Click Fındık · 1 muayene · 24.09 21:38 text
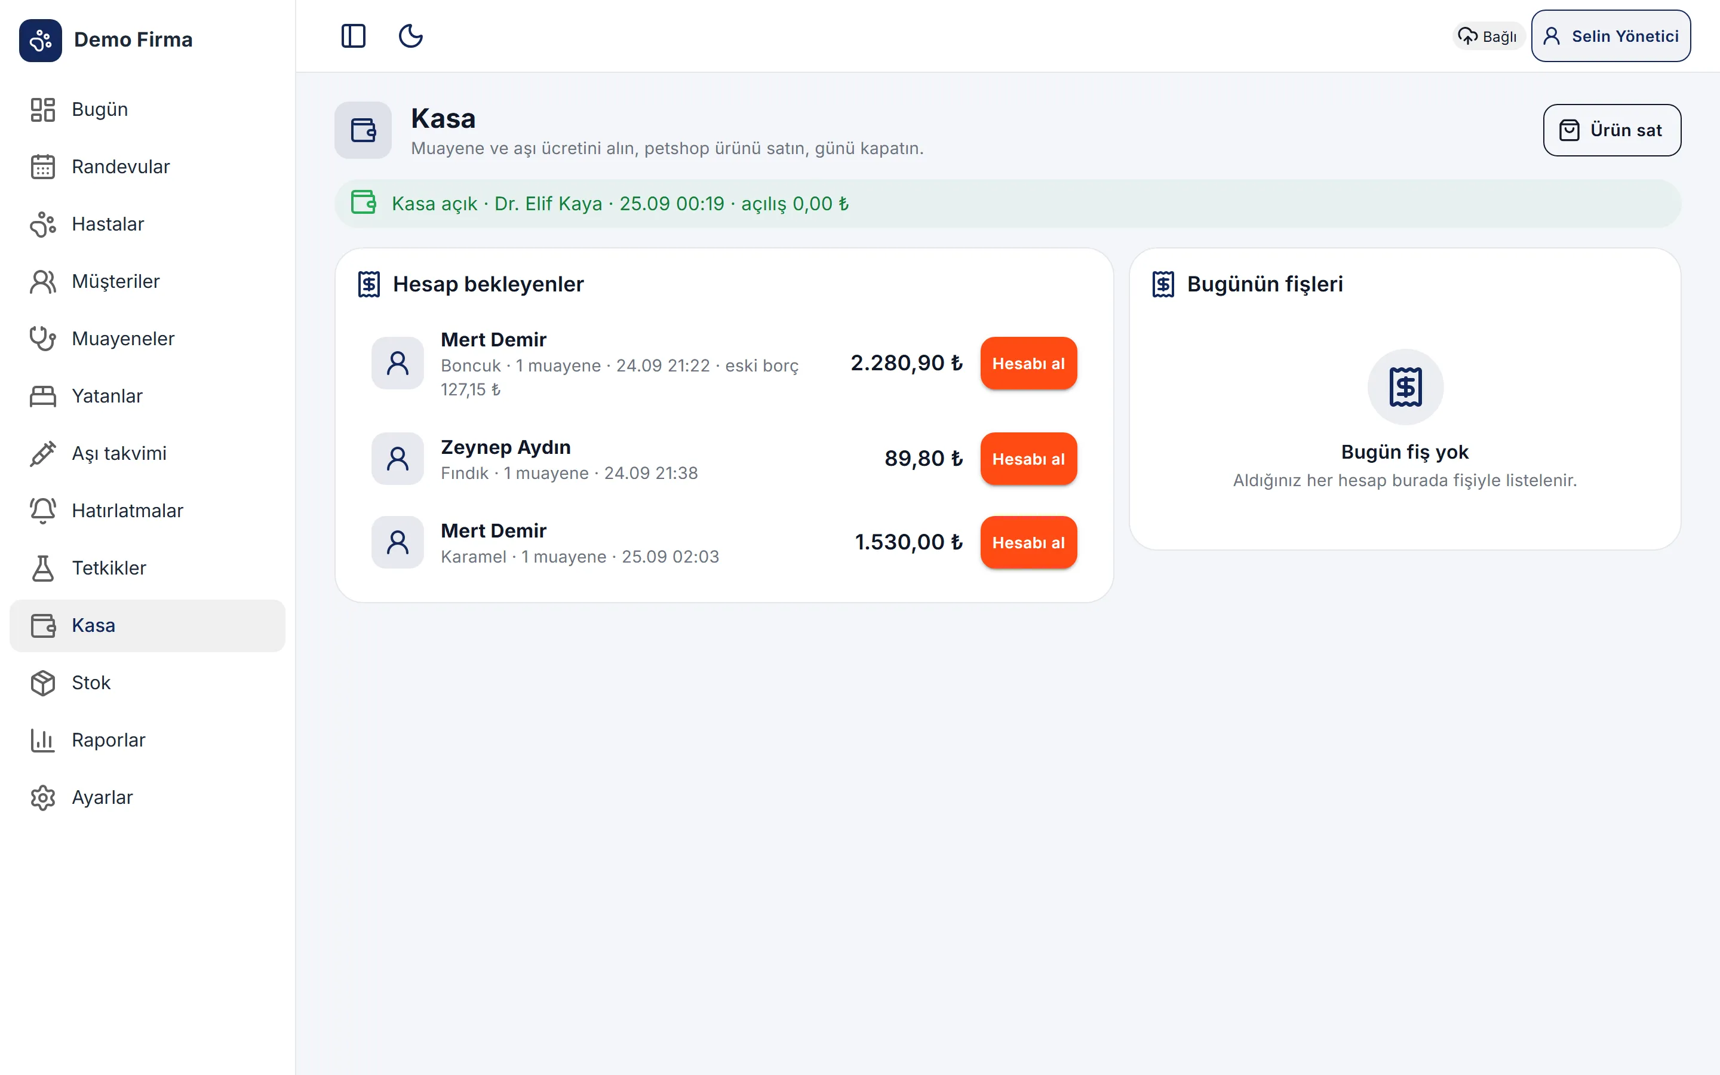The width and height of the screenshot is (1720, 1075). point(569,474)
